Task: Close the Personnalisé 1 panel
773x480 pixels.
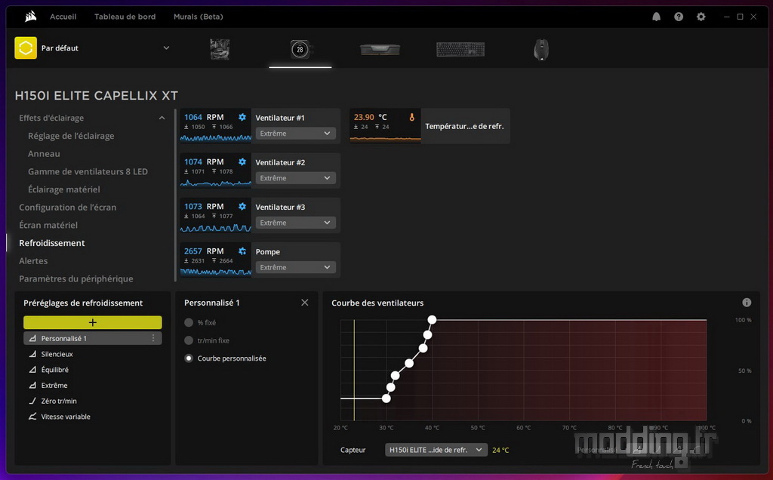Action: pos(305,303)
